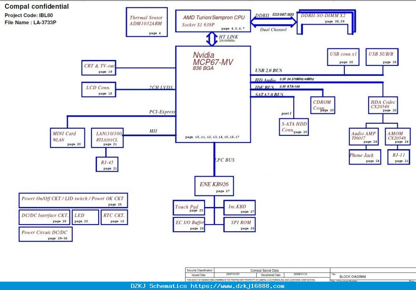Select the DDRII-SO-DIMM X2 block
The width and height of the screenshot is (416, 290).
point(326,22)
